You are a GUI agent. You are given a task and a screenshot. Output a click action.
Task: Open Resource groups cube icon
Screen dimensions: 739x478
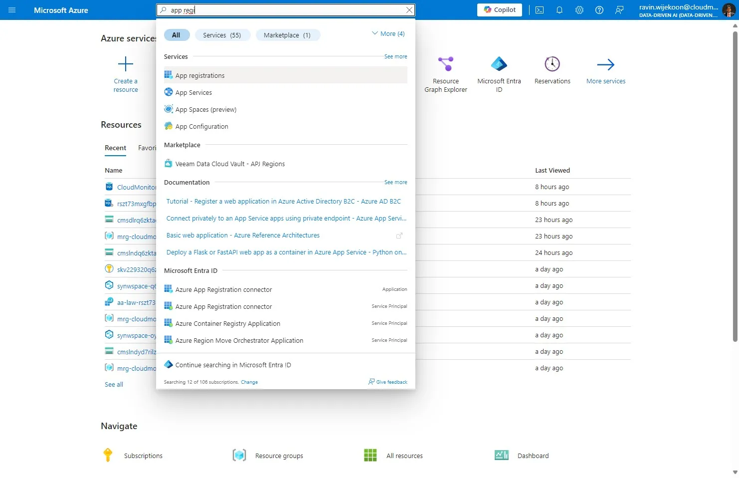point(239,455)
